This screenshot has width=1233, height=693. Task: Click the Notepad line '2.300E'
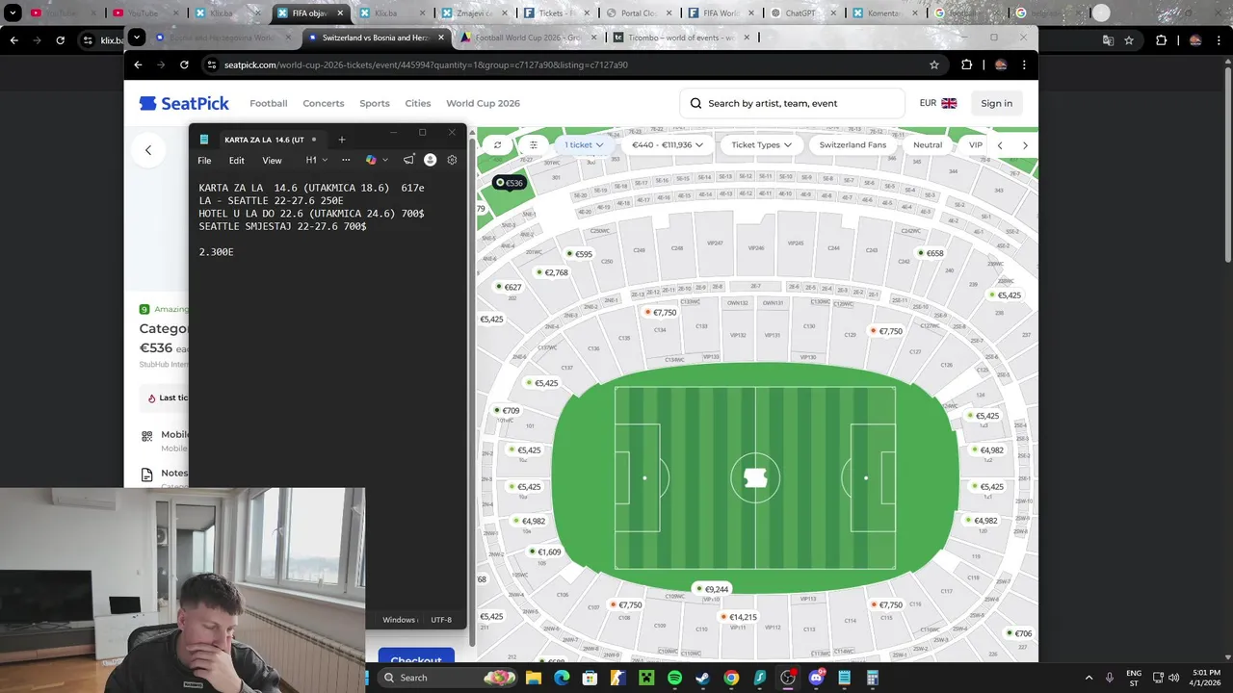click(x=217, y=252)
